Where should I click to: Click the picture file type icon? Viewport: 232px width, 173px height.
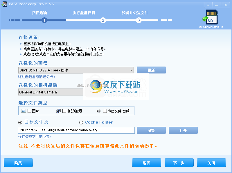[24, 111]
